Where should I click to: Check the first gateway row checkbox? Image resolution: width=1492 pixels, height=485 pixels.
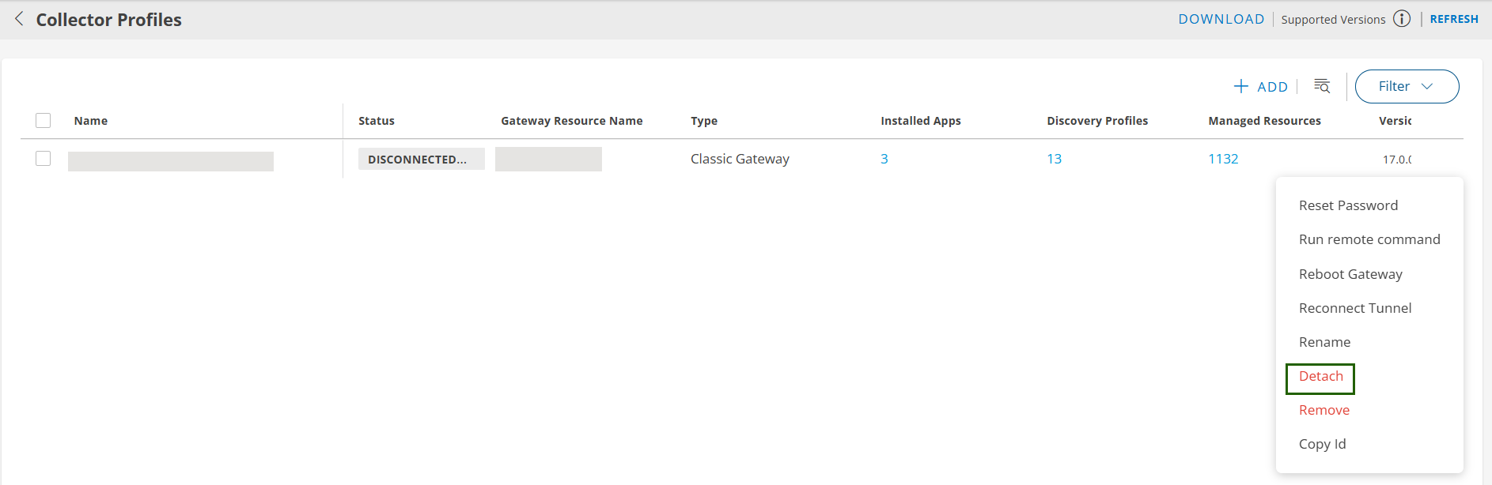(x=44, y=159)
